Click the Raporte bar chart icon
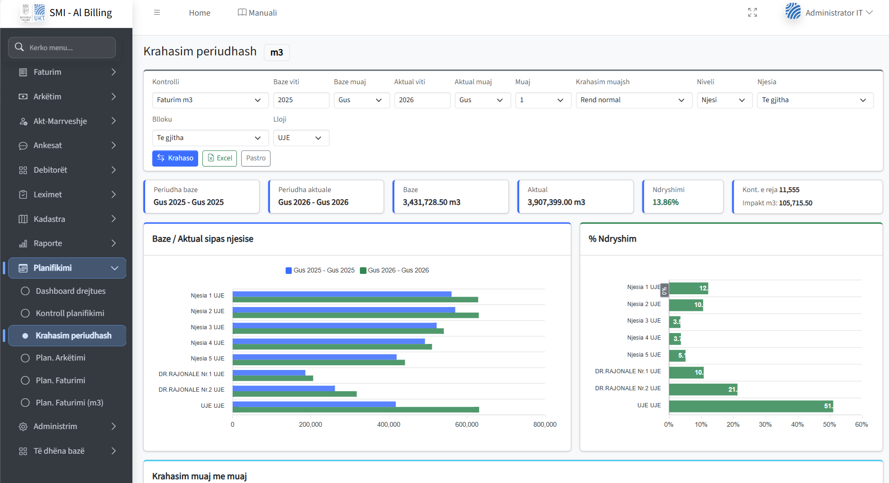Viewport: 889px width, 483px height. click(x=23, y=244)
